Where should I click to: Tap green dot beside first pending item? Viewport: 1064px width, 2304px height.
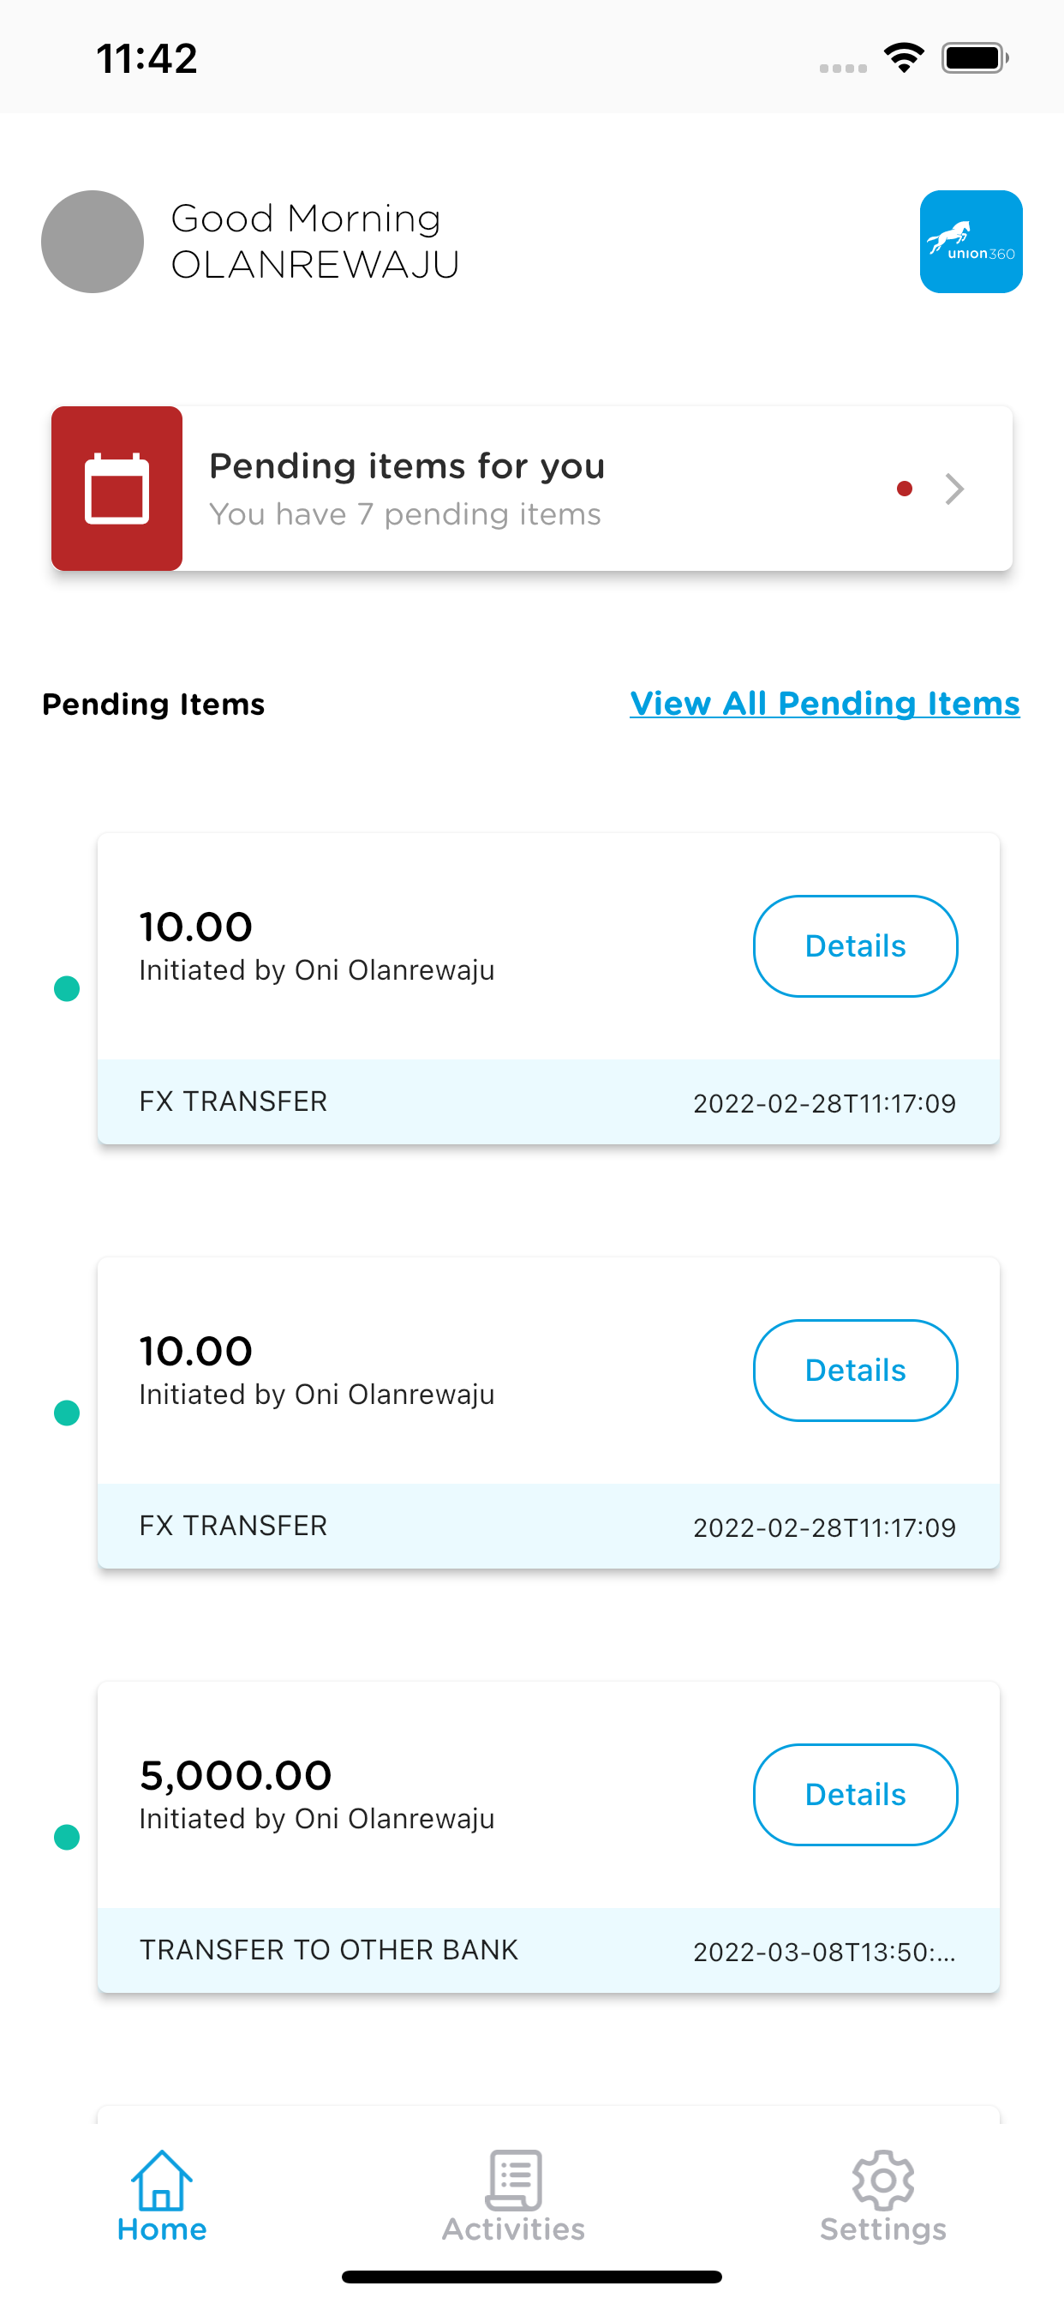pyautogui.click(x=67, y=989)
